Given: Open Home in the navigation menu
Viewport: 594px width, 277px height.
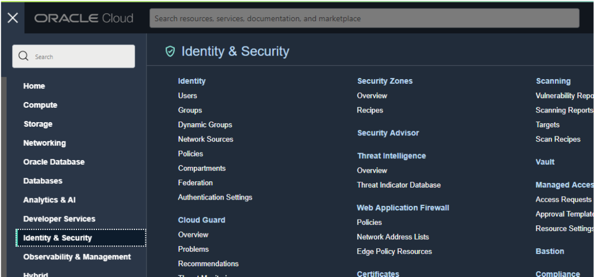Looking at the screenshot, I should (x=34, y=86).
